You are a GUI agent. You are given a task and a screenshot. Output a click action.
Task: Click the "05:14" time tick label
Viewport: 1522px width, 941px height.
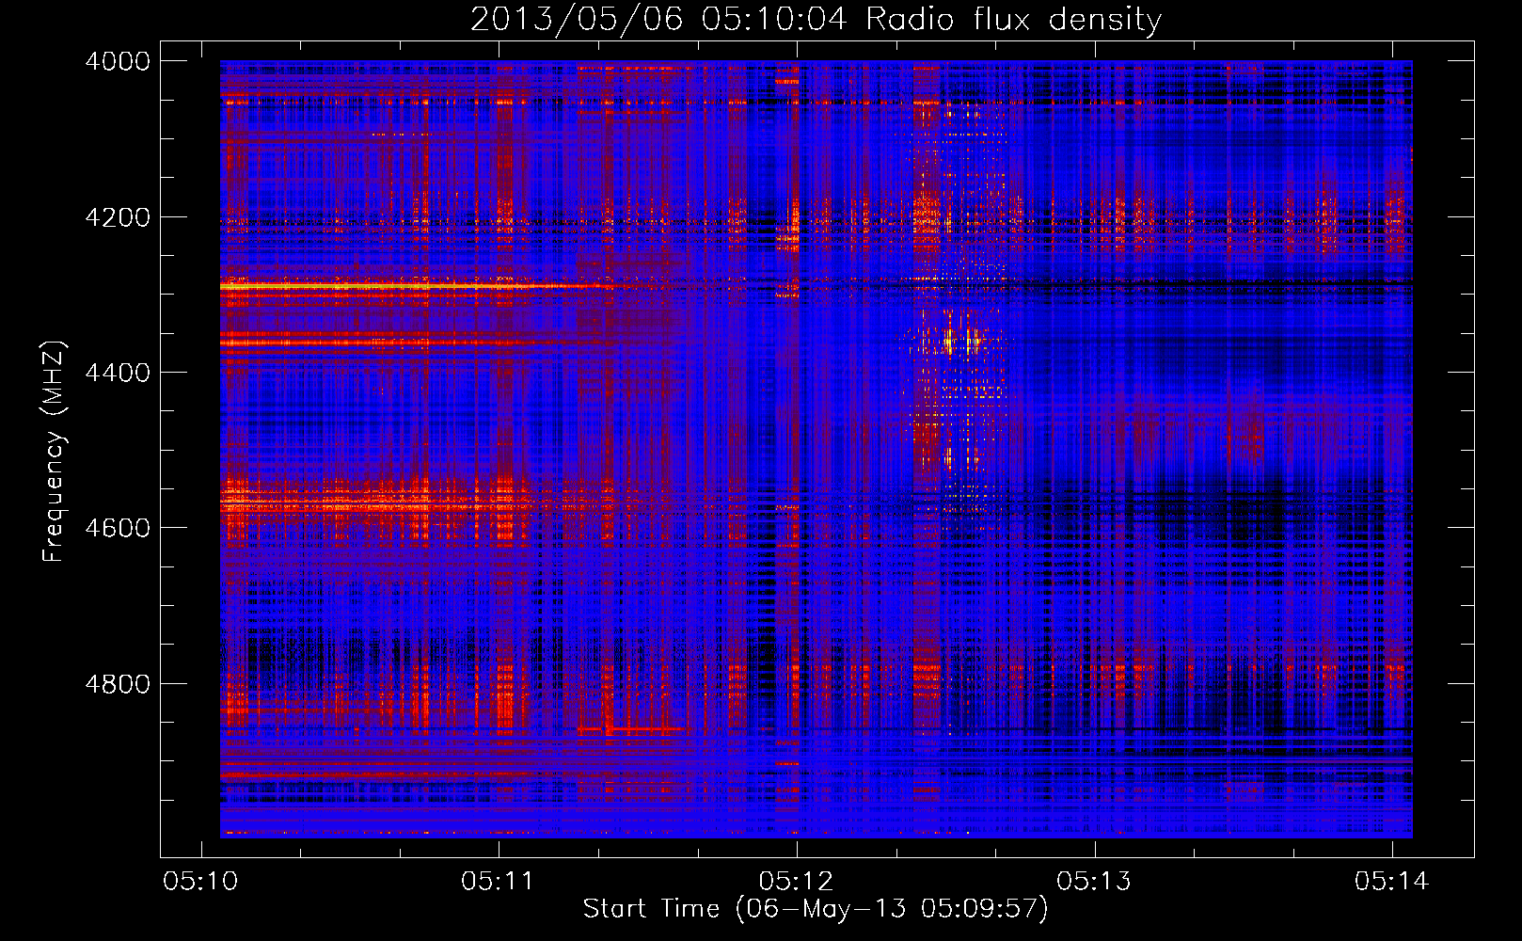[x=1391, y=882]
